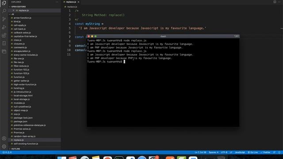The width and height of the screenshot is (283, 159).
Task: Open function-103.js file
Action: (x=21, y=73)
